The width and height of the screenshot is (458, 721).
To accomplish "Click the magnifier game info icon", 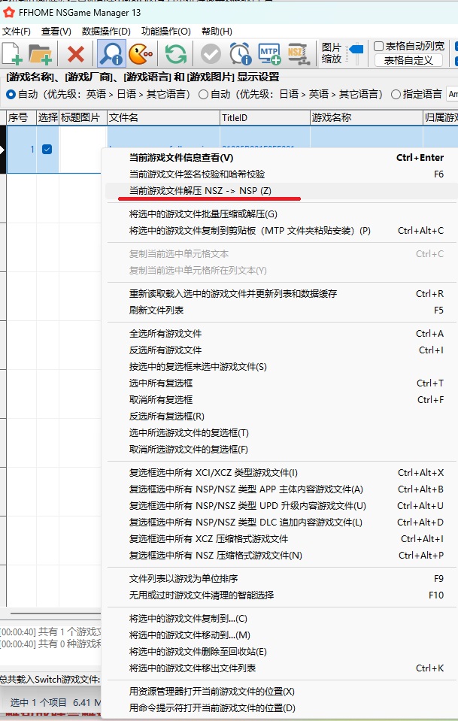I will [x=111, y=54].
